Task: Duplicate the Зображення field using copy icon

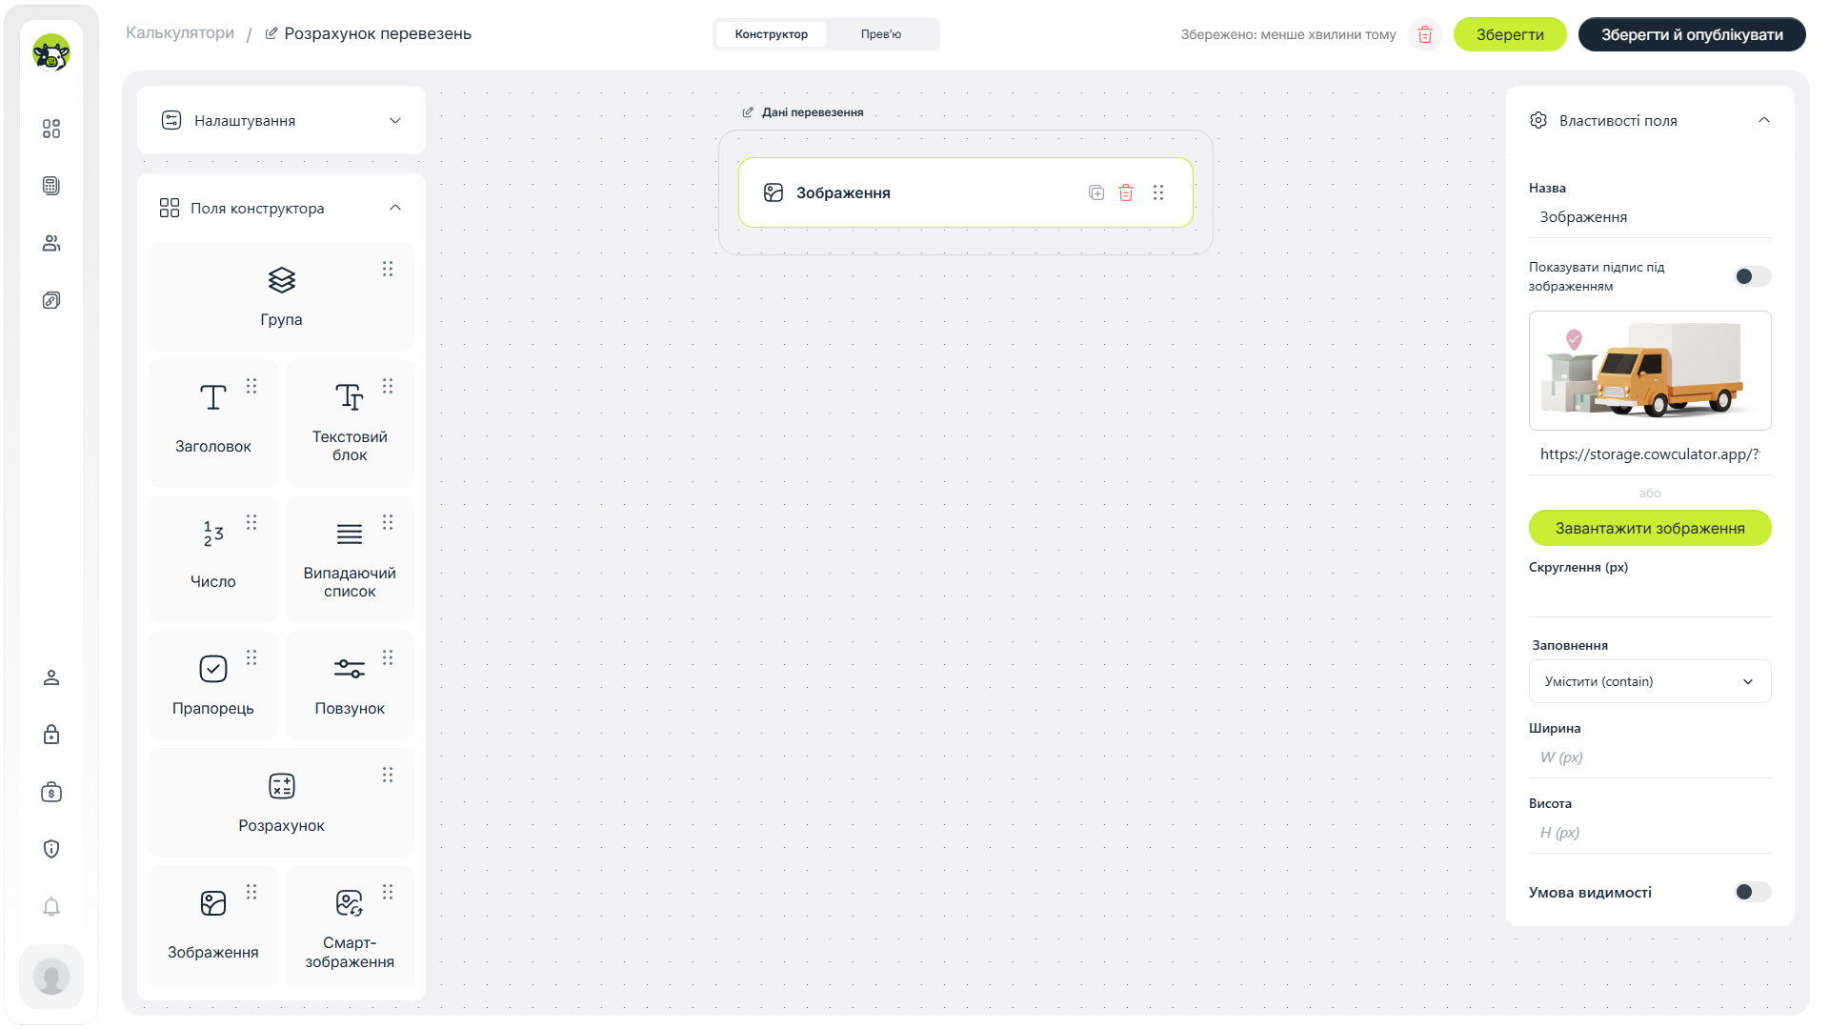Action: 1096,192
